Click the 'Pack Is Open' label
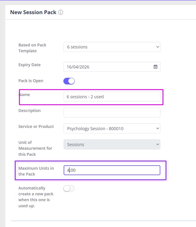The image size is (196, 227). [x=31, y=81]
